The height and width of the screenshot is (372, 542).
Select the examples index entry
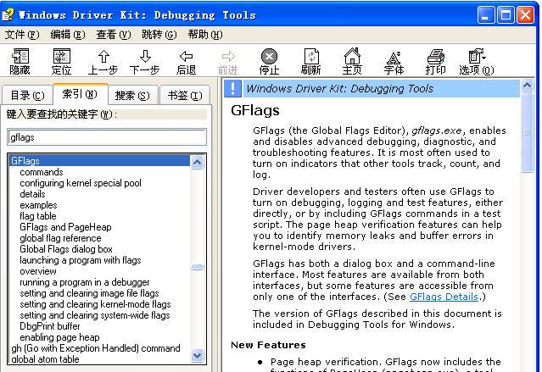tap(38, 205)
